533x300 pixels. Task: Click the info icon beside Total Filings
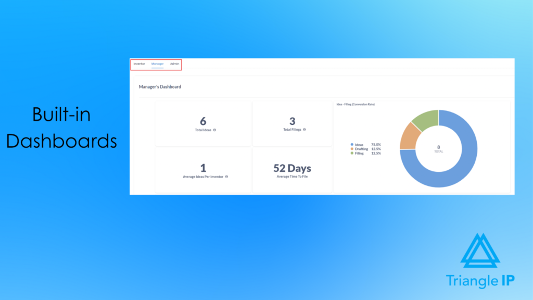tap(304, 130)
